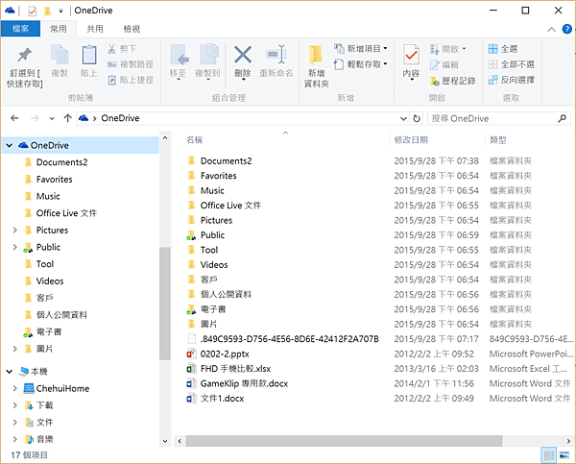Click the Pin to Quick Access icon
Screen dimensions: 576x464
[x=24, y=55]
